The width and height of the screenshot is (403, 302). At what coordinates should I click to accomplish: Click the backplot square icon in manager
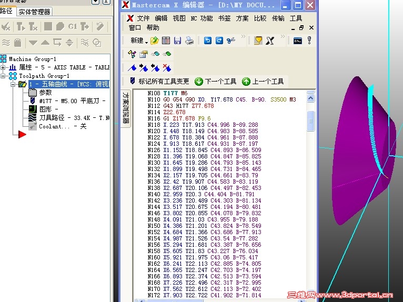(48, 26)
